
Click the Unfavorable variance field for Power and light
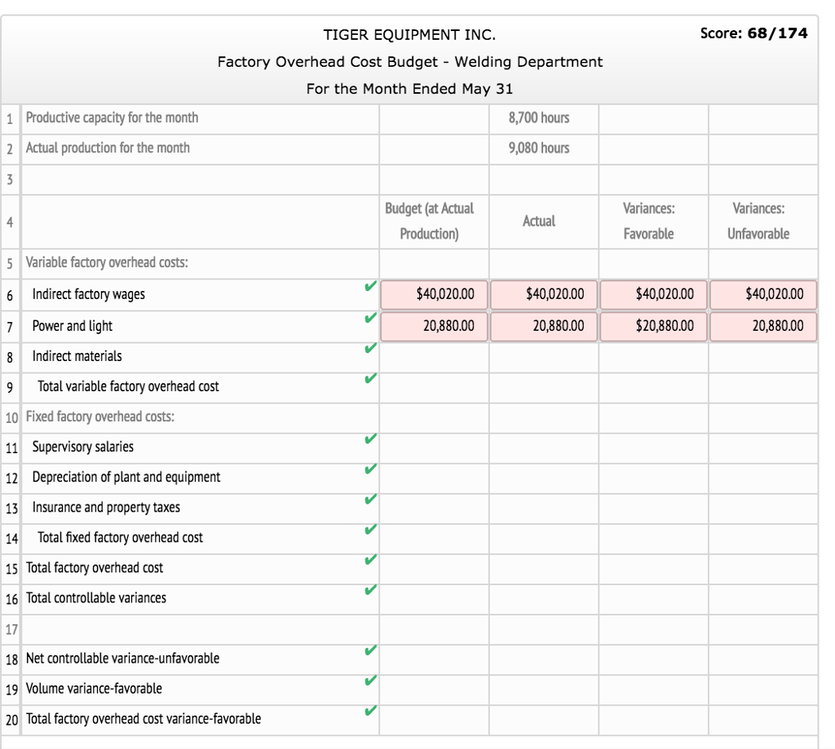coord(763,326)
